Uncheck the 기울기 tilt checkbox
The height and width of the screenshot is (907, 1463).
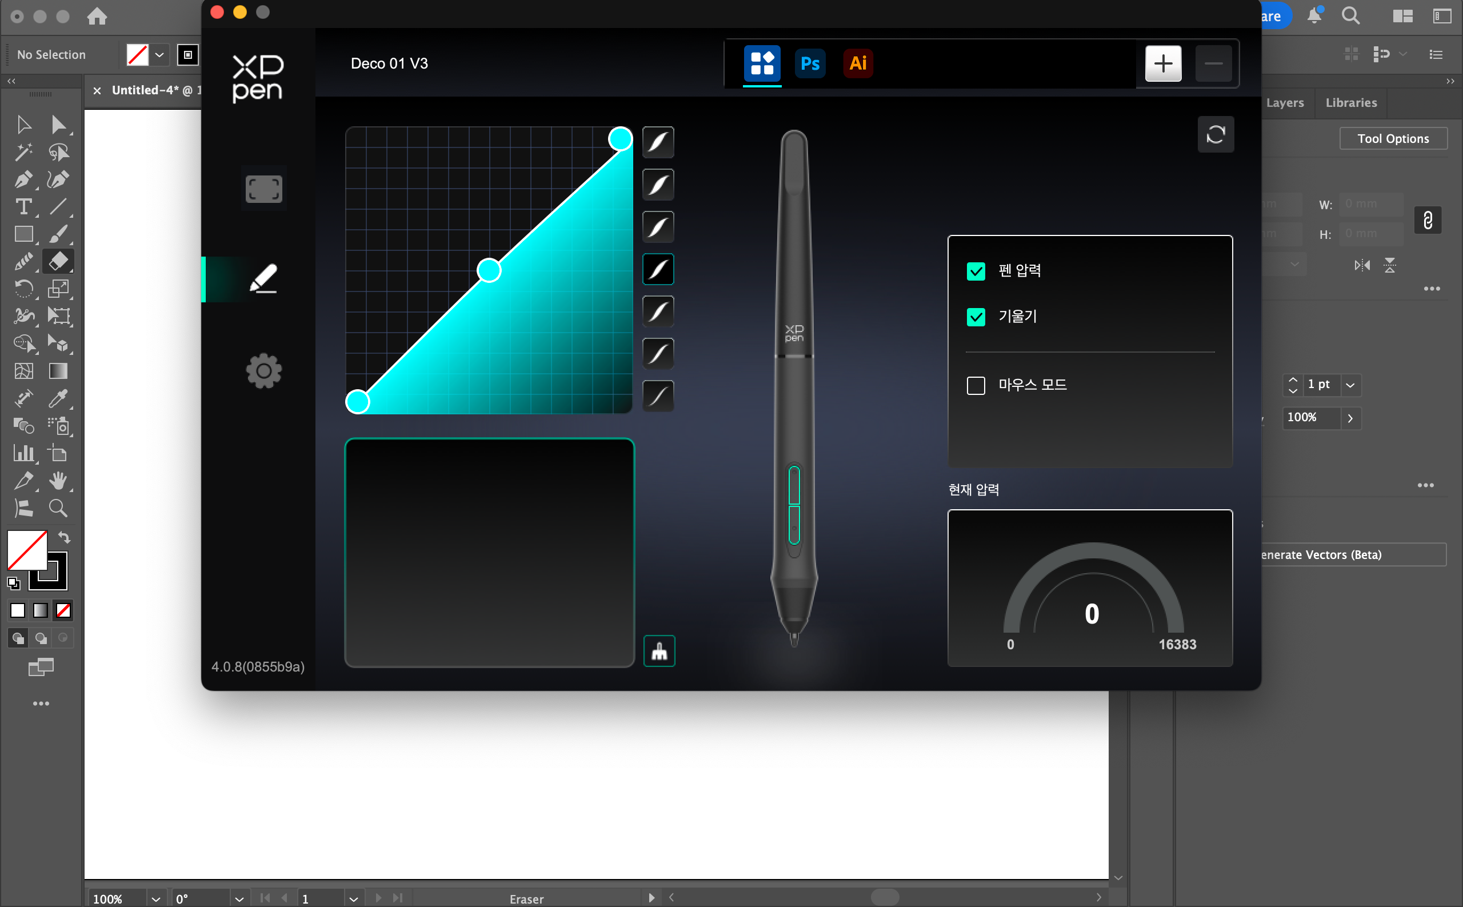[x=976, y=317]
